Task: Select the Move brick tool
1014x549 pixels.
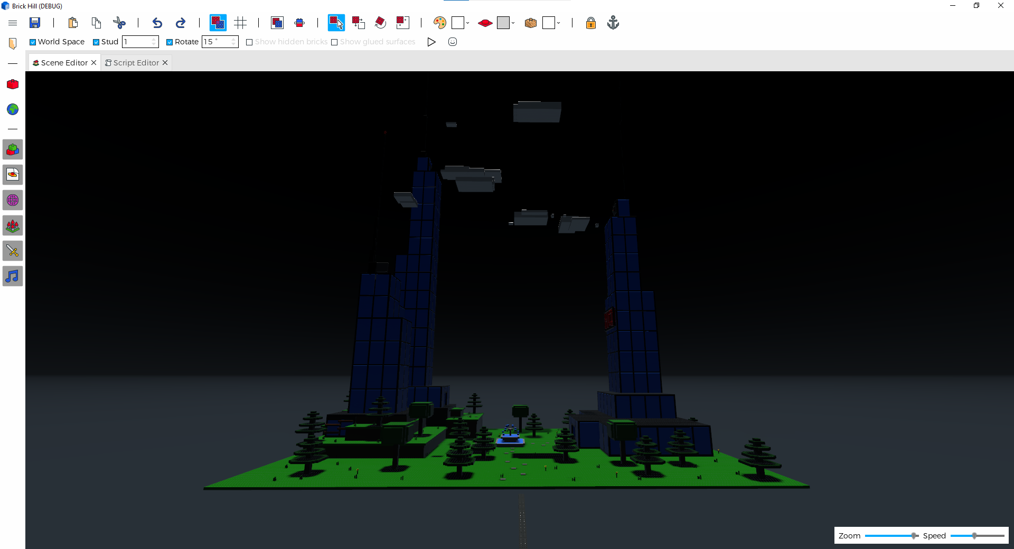Action: point(359,23)
